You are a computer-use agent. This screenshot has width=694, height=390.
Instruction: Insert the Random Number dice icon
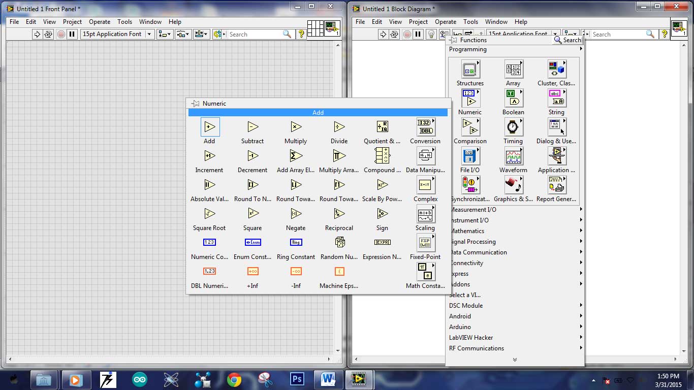pyautogui.click(x=339, y=243)
